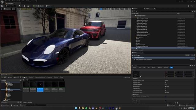Click the Unreal Engine taskbar icon
This screenshot has height=110, width=196.
[x=116, y=108]
